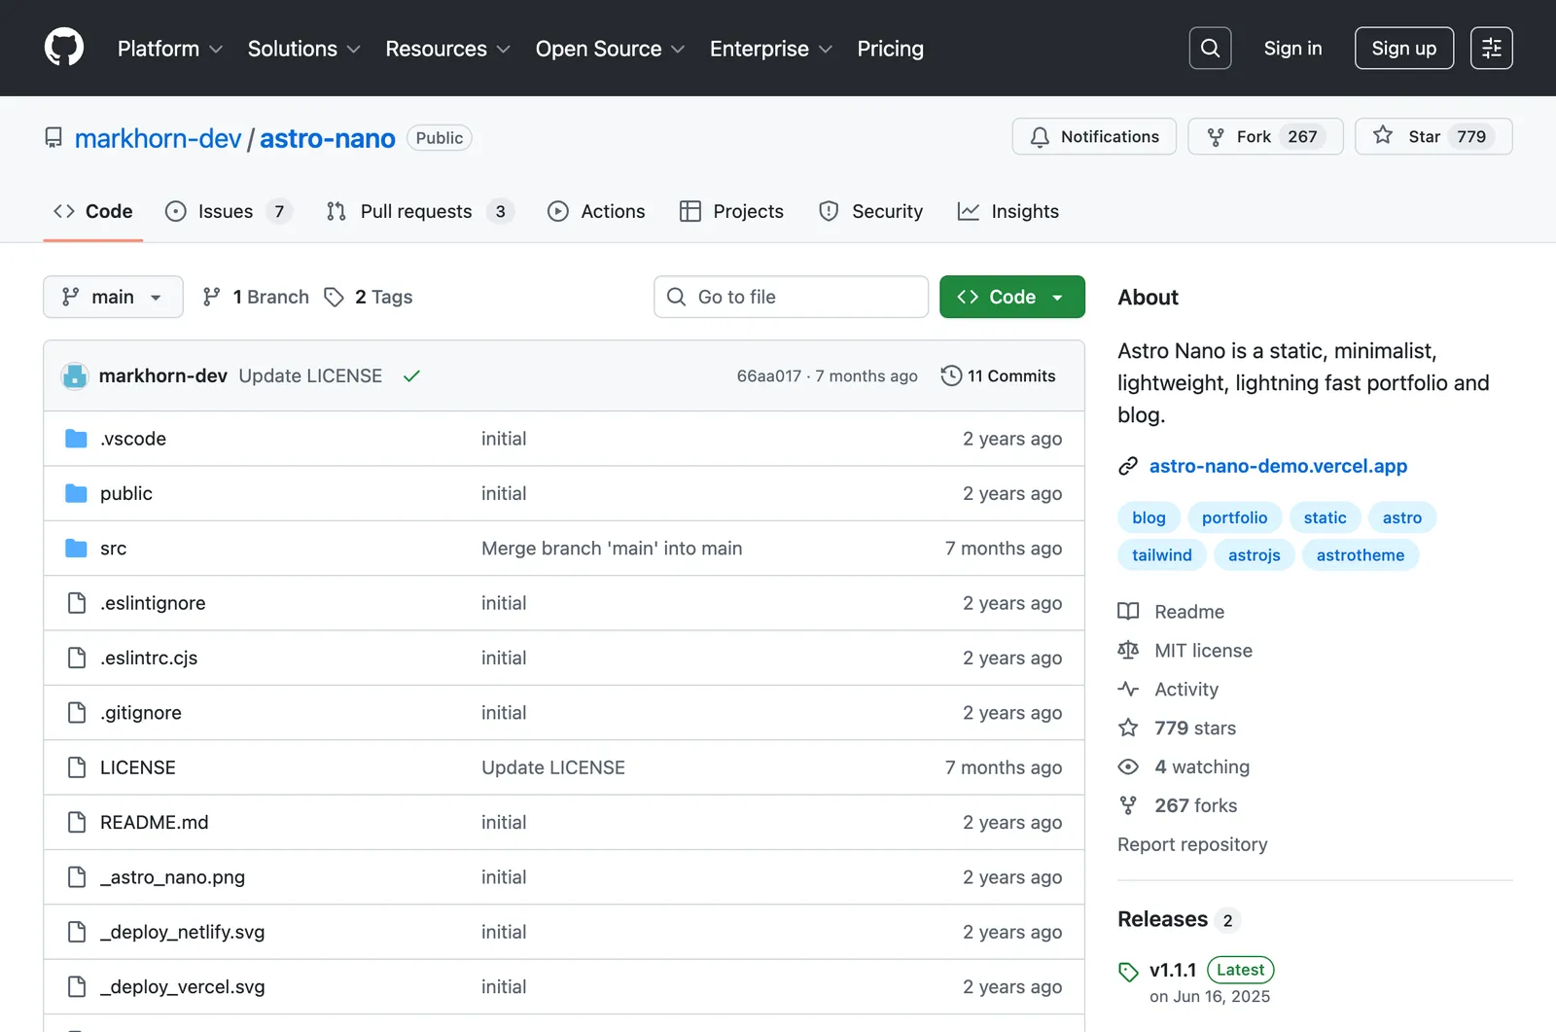Switch to the Projects tab
Viewport: 1556px width, 1032px height.
click(x=731, y=211)
